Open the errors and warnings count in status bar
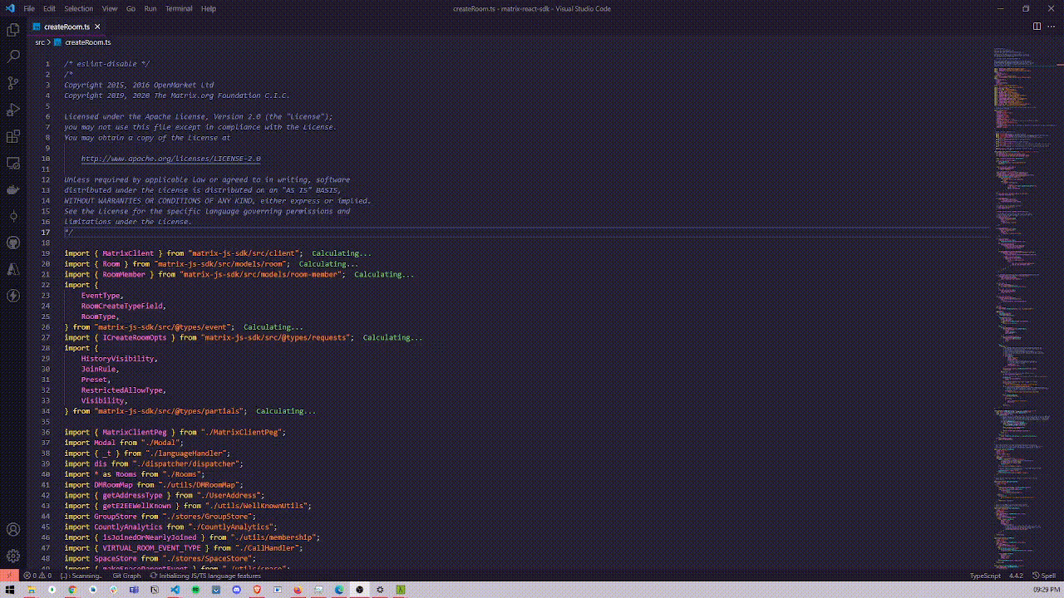This screenshot has width=1064, height=598. [x=37, y=576]
